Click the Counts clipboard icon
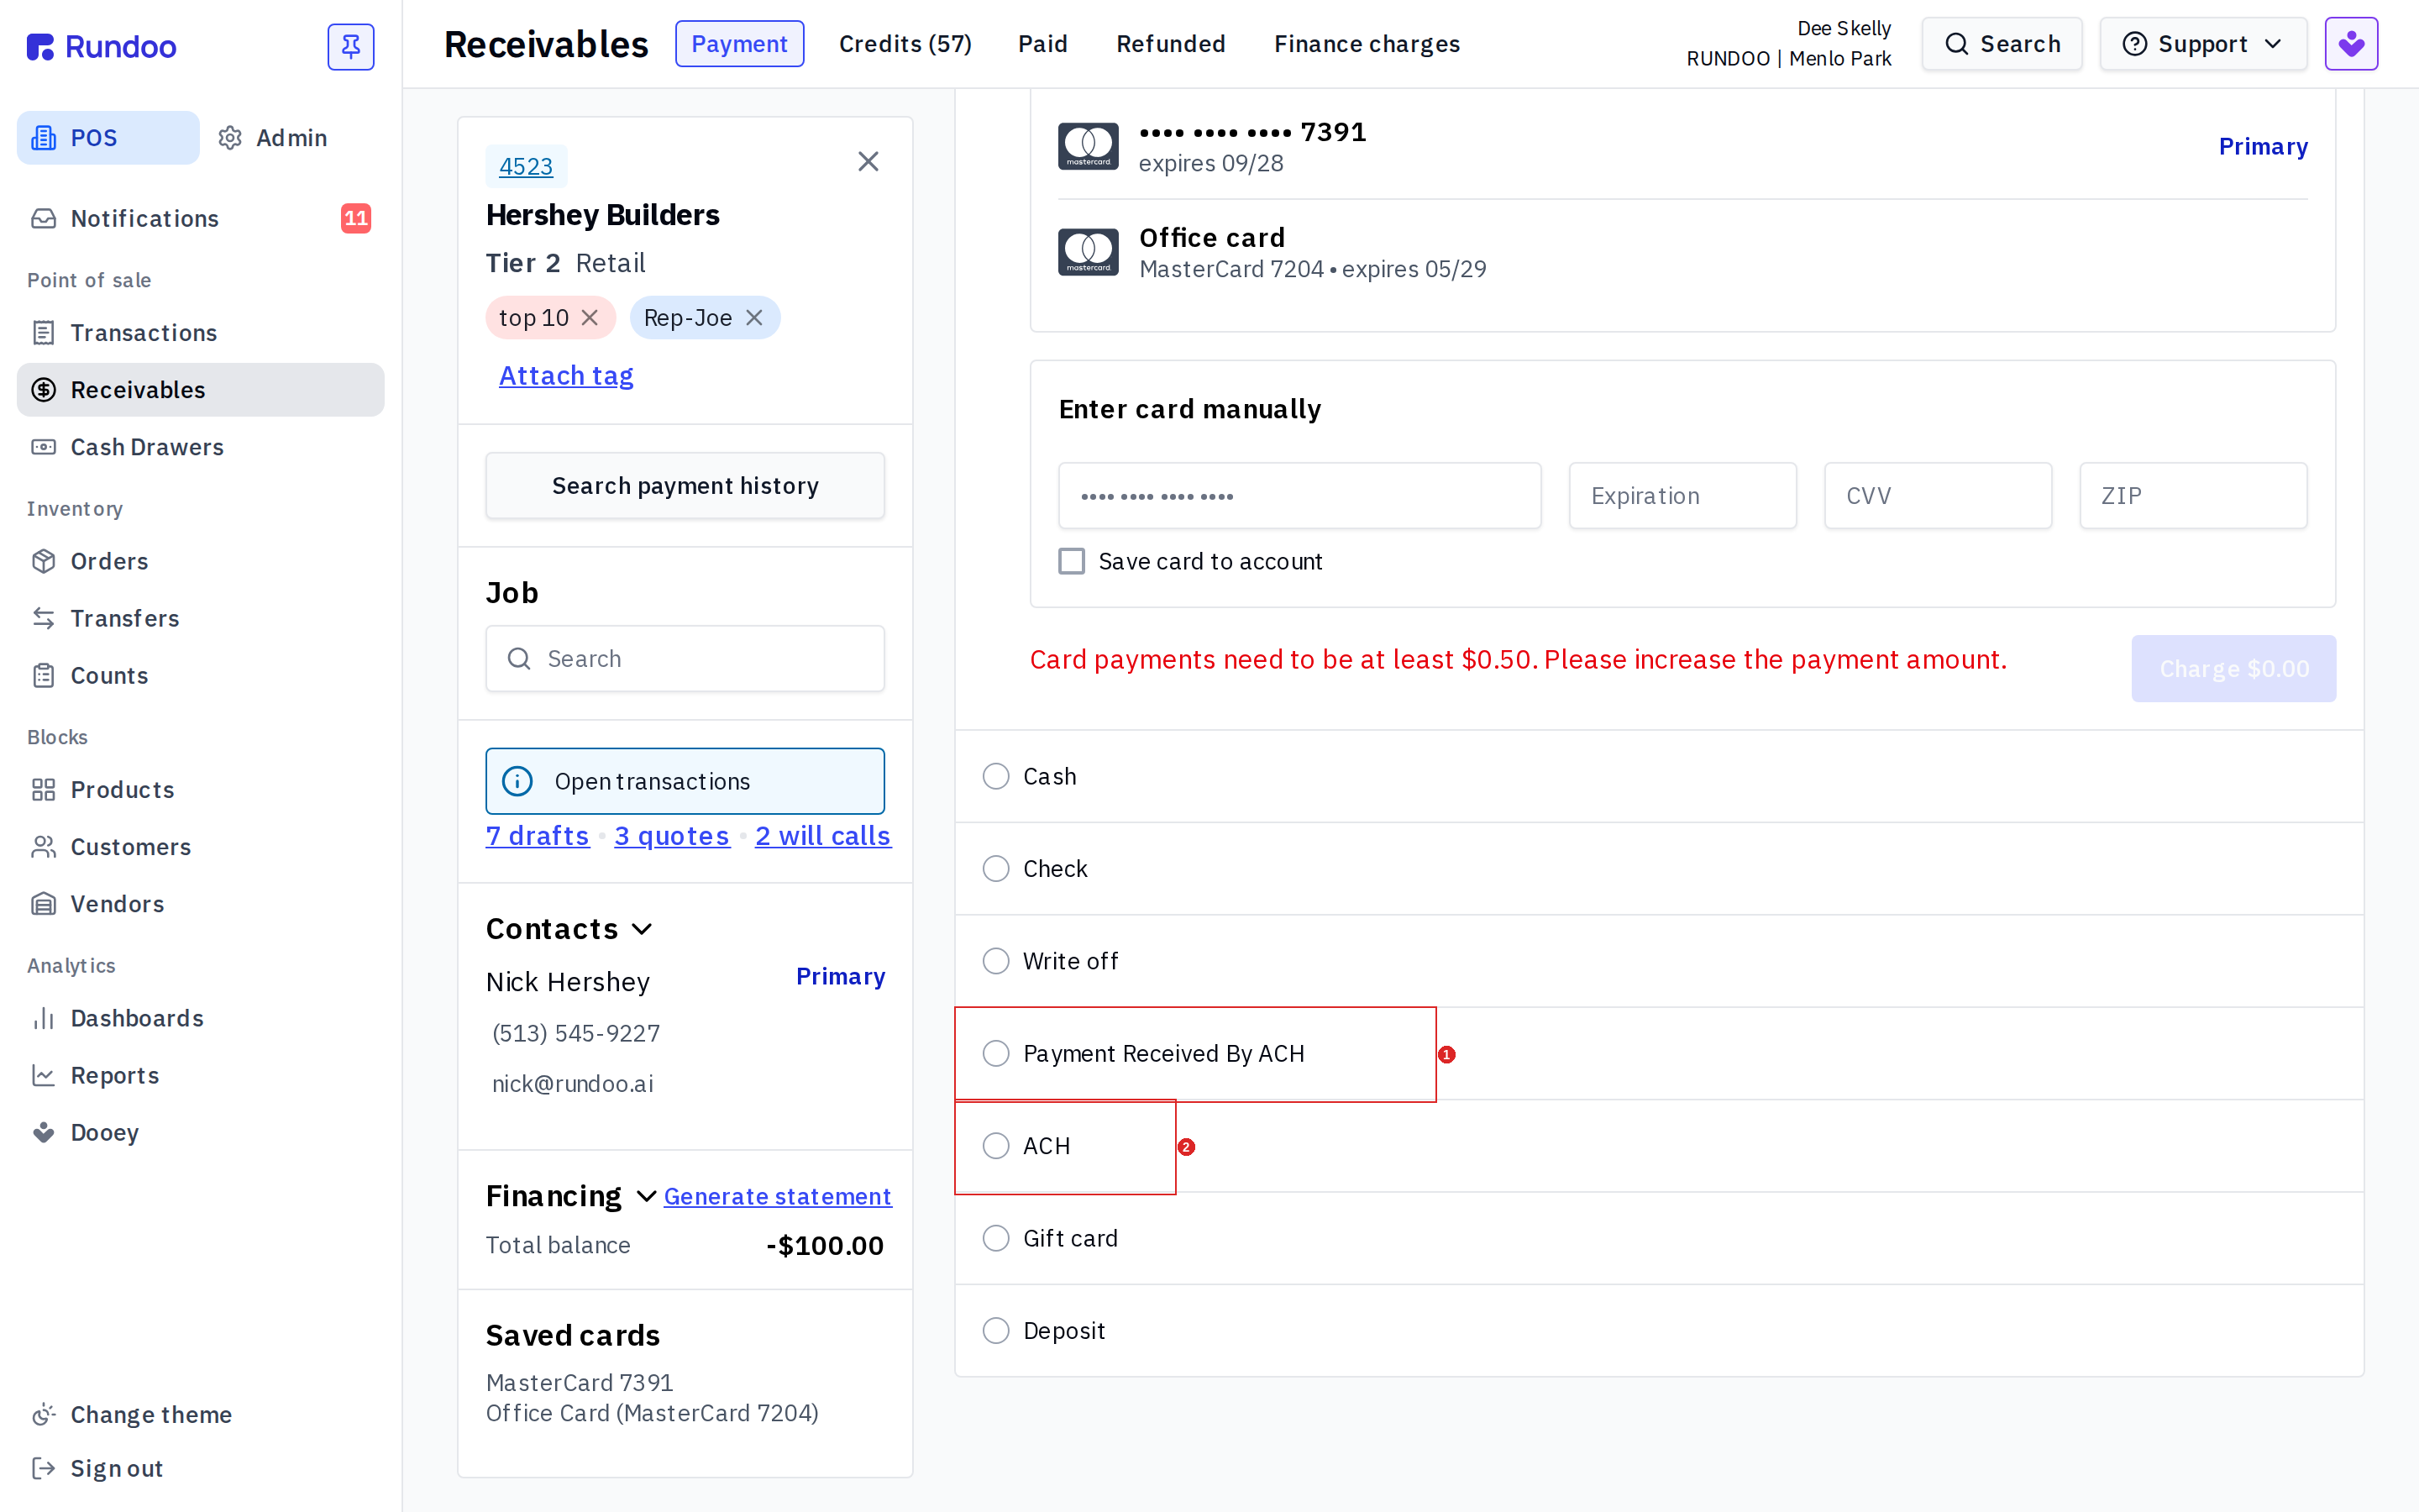Viewport: 2419px width, 1512px height. [x=43, y=675]
